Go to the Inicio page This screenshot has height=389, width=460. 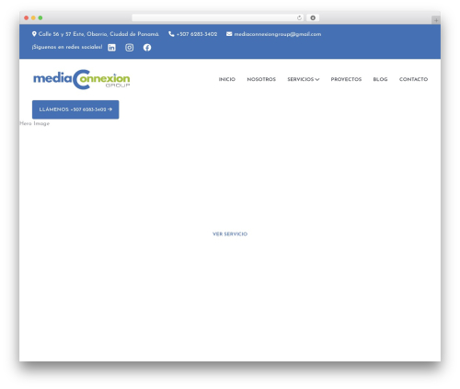(x=227, y=79)
